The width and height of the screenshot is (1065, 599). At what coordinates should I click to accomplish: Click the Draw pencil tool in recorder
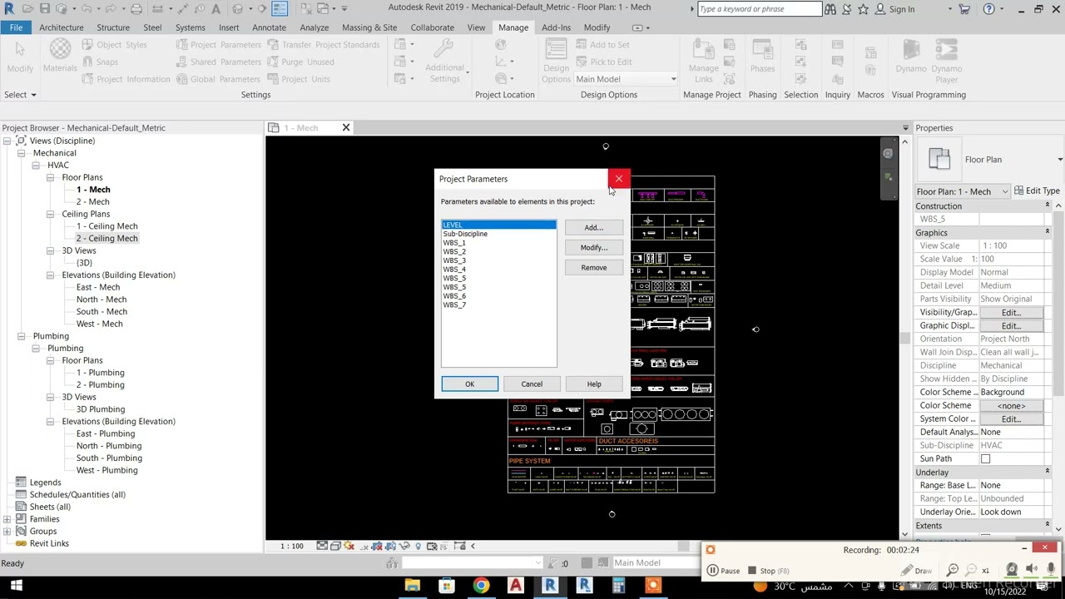coord(917,571)
